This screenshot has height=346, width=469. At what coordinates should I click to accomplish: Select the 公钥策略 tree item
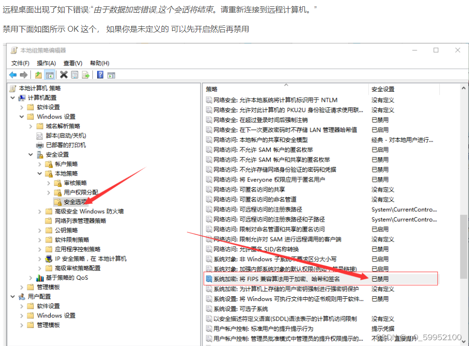(66, 230)
